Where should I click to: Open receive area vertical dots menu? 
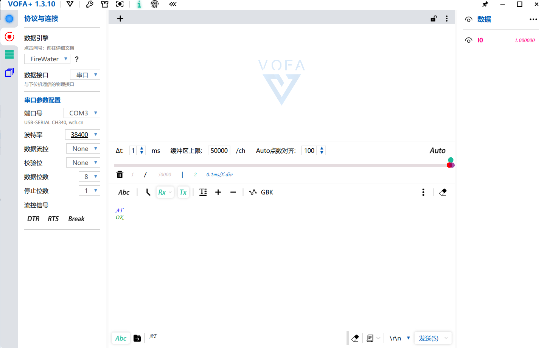(x=423, y=192)
